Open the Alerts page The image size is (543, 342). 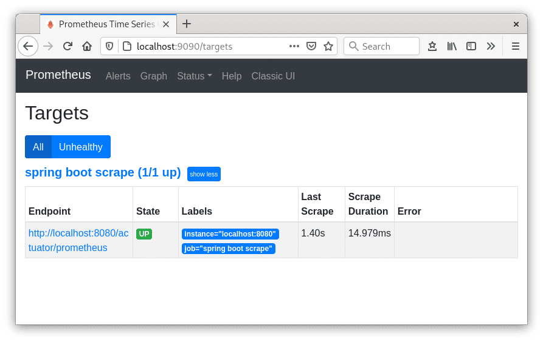118,76
